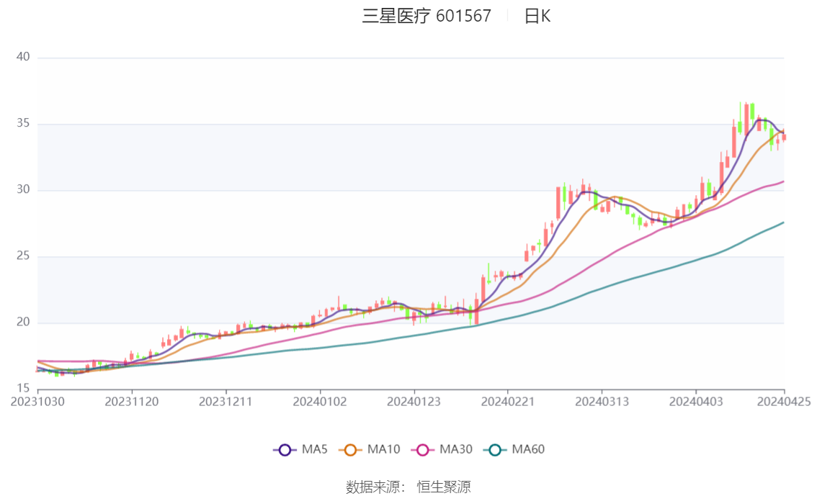This screenshot has height=496, width=817.
Task: Click the y-axis value 15
Action: (23, 388)
